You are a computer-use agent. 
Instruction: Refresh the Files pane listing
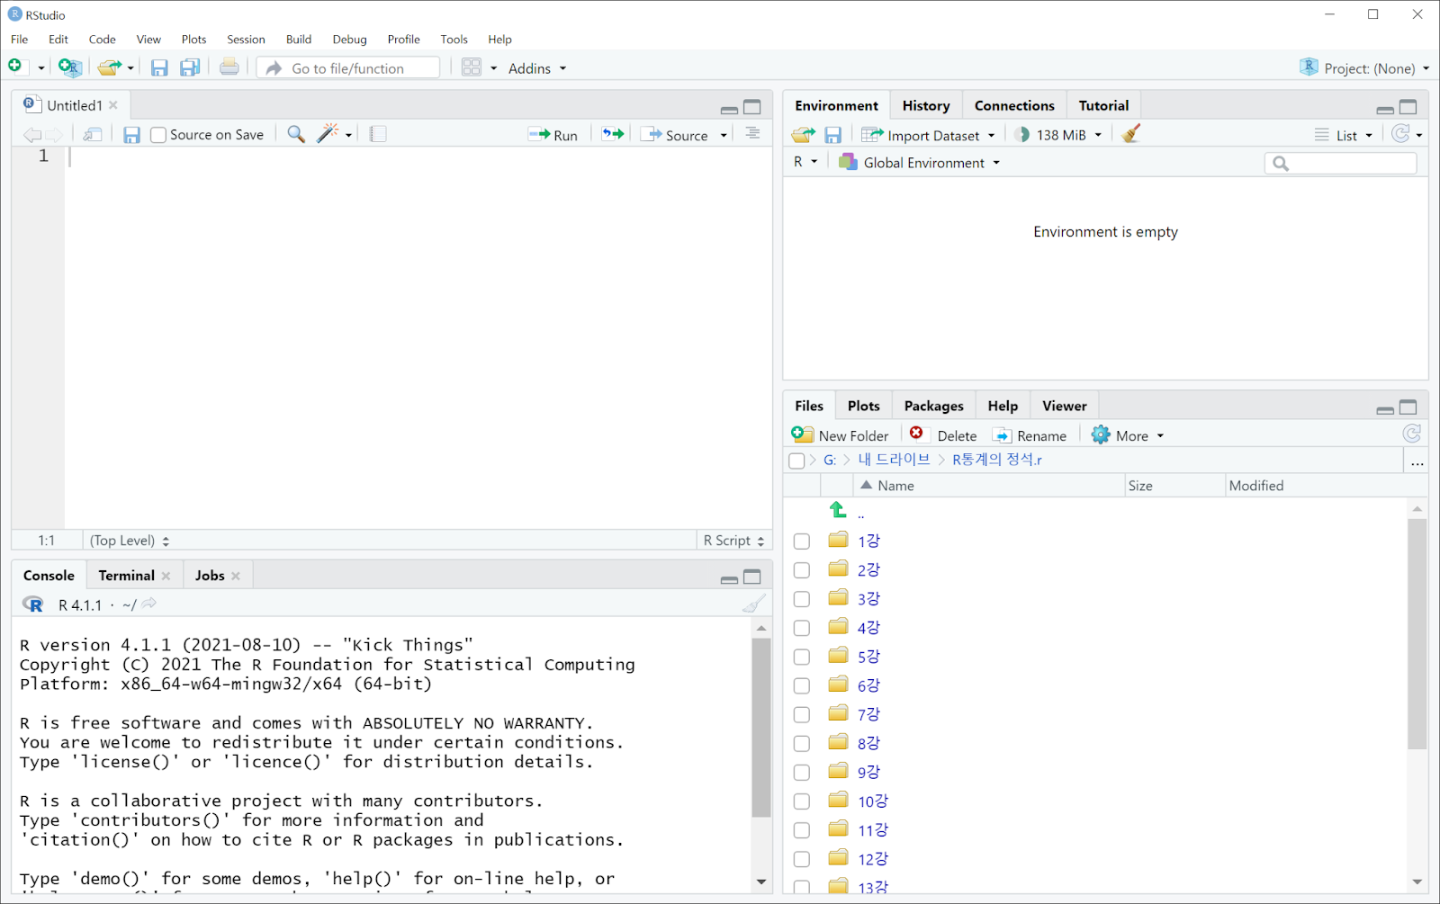click(x=1412, y=434)
